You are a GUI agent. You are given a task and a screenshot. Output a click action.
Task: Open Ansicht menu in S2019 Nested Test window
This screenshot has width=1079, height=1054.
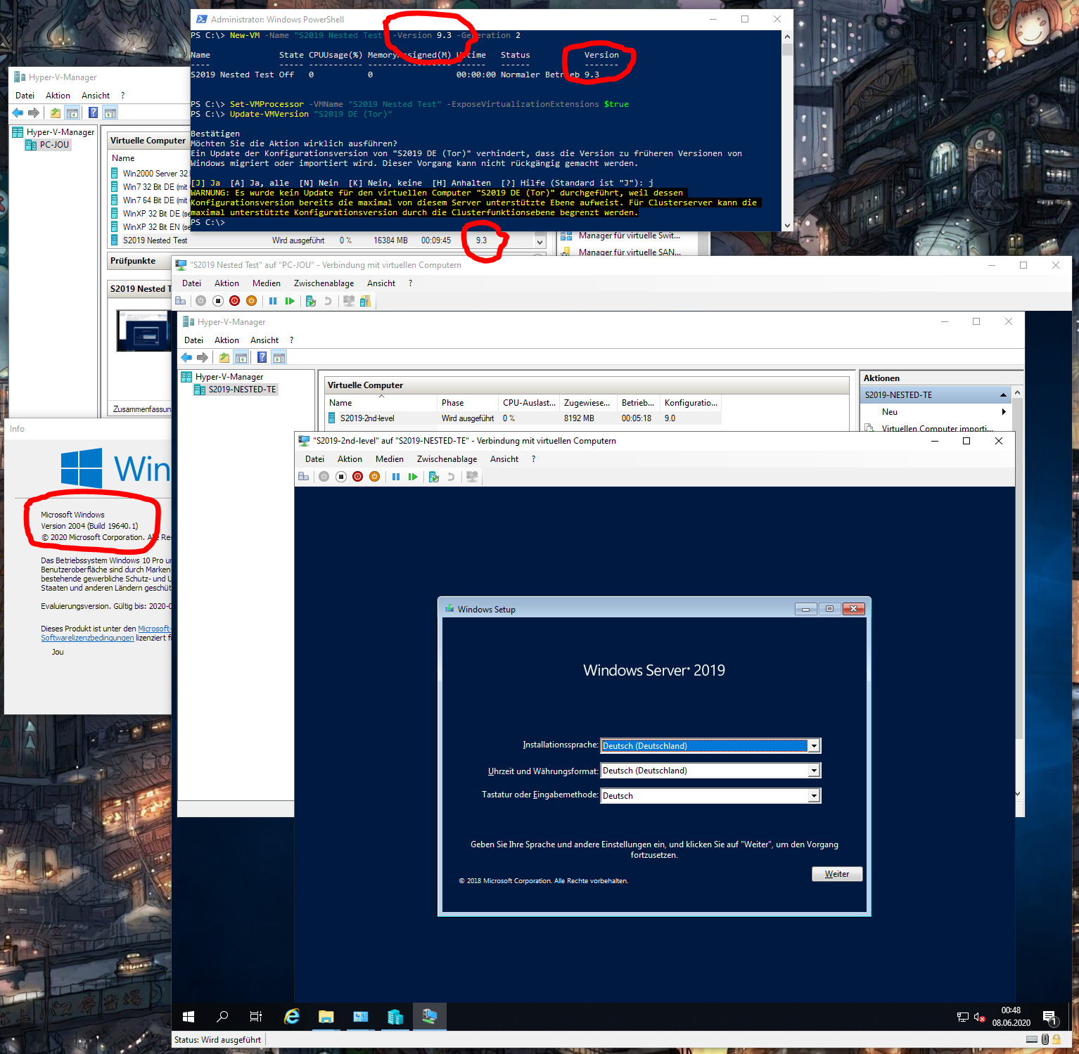tap(381, 283)
